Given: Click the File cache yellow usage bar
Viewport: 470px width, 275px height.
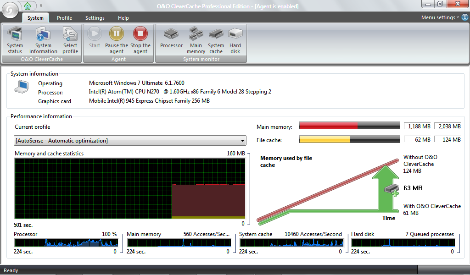Looking at the screenshot, I should pyautogui.click(x=349, y=139).
